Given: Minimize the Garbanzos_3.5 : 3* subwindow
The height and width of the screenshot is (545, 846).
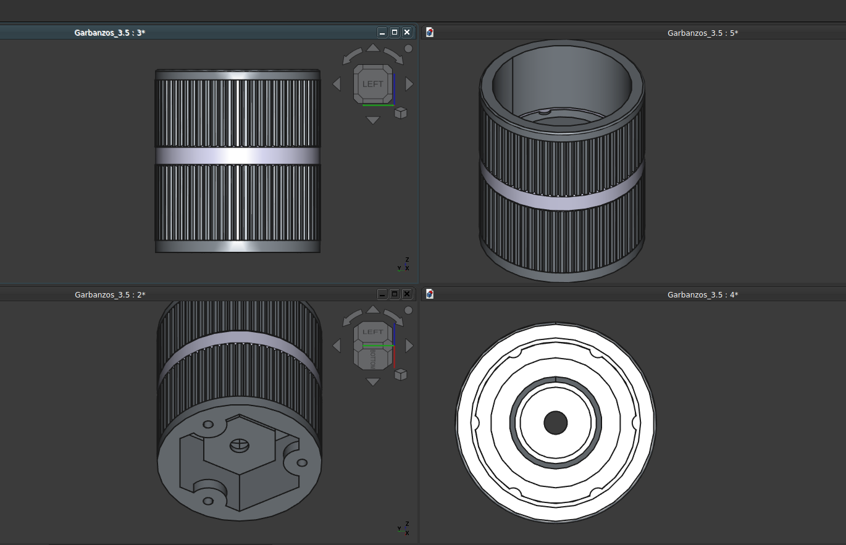Looking at the screenshot, I should [x=382, y=32].
